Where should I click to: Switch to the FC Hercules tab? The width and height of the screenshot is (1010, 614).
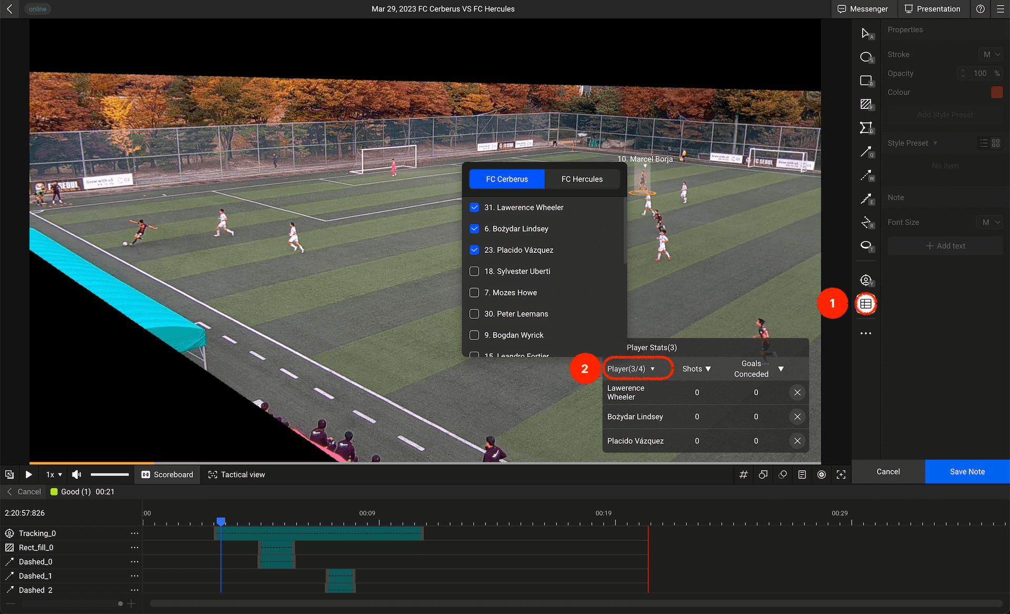click(x=582, y=179)
